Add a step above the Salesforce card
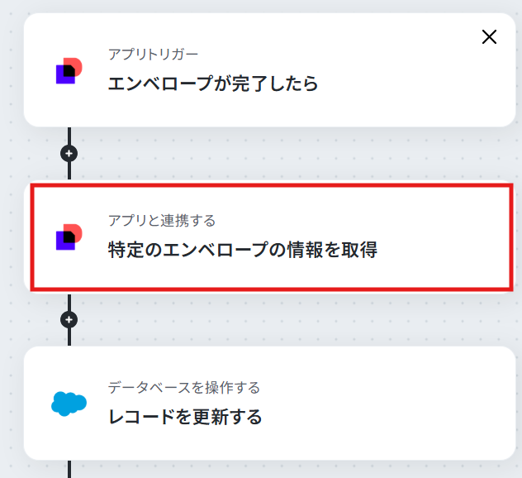This screenshot has height=478, width=522. [69, 320]
